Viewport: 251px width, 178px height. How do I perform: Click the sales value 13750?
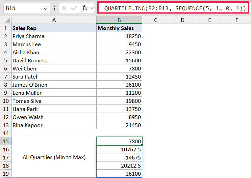[x=119, y=109]
